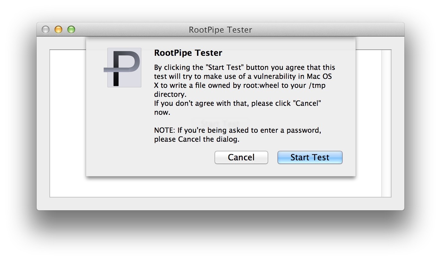Click the Cancel button in dialog

[241, 157]
